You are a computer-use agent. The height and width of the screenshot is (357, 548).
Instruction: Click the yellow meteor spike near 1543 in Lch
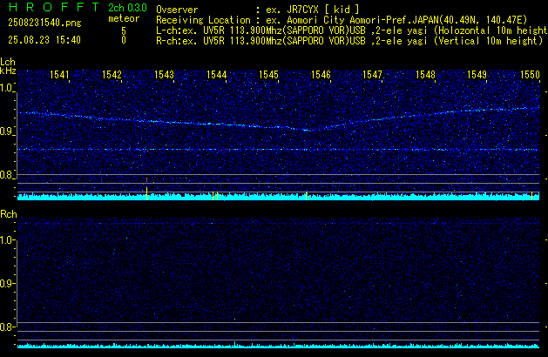tap(146, 193)
